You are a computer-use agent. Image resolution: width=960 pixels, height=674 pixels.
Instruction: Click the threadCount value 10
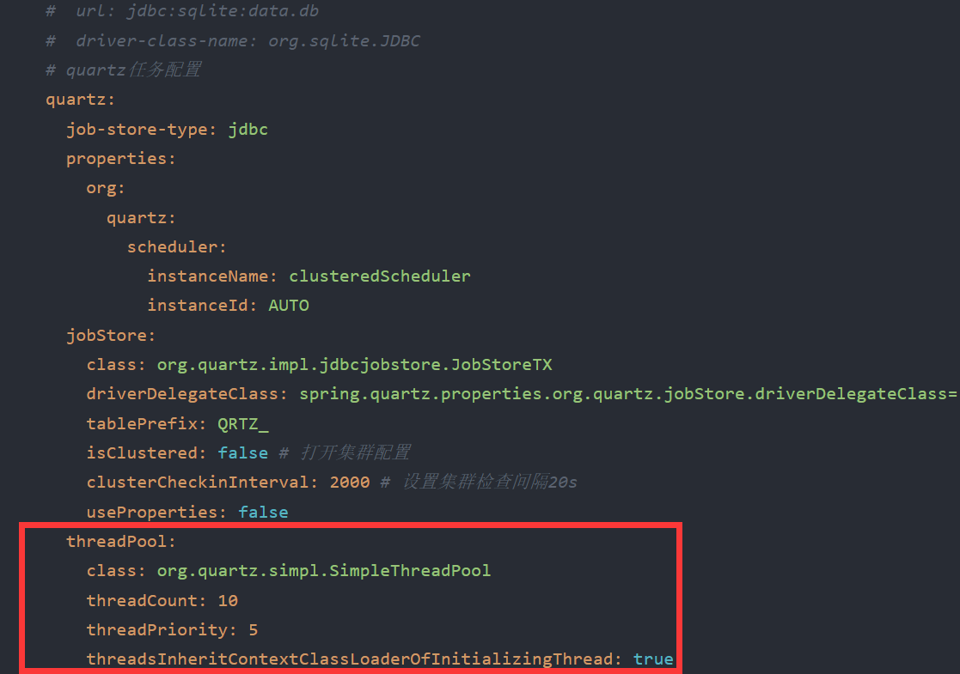coord(228,600)
